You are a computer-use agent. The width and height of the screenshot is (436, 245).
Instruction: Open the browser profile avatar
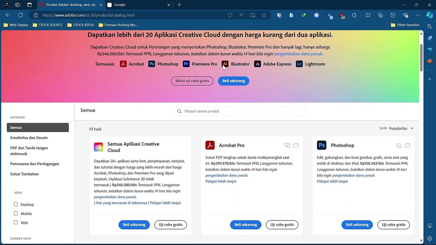click(6, 5)
